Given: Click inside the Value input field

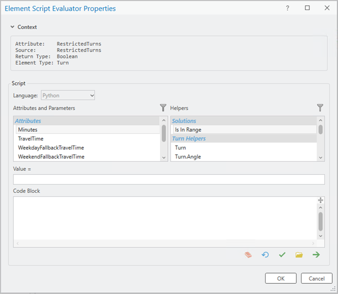Looking at the screenshot, I should pos(168,179).
